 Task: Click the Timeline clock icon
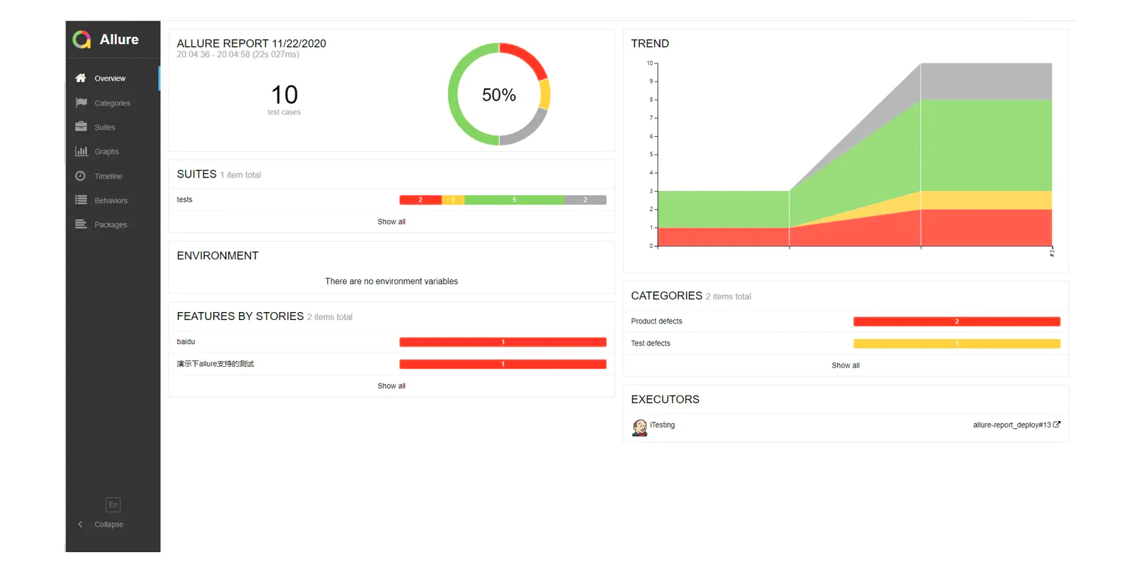click(81, 176)
